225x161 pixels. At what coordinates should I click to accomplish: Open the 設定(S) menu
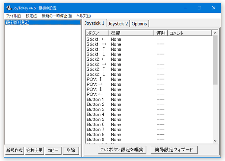(x=32, y=16)
